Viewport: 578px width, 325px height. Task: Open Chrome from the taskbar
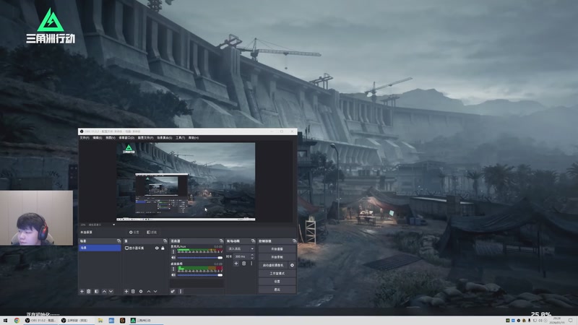click(17, 321)
